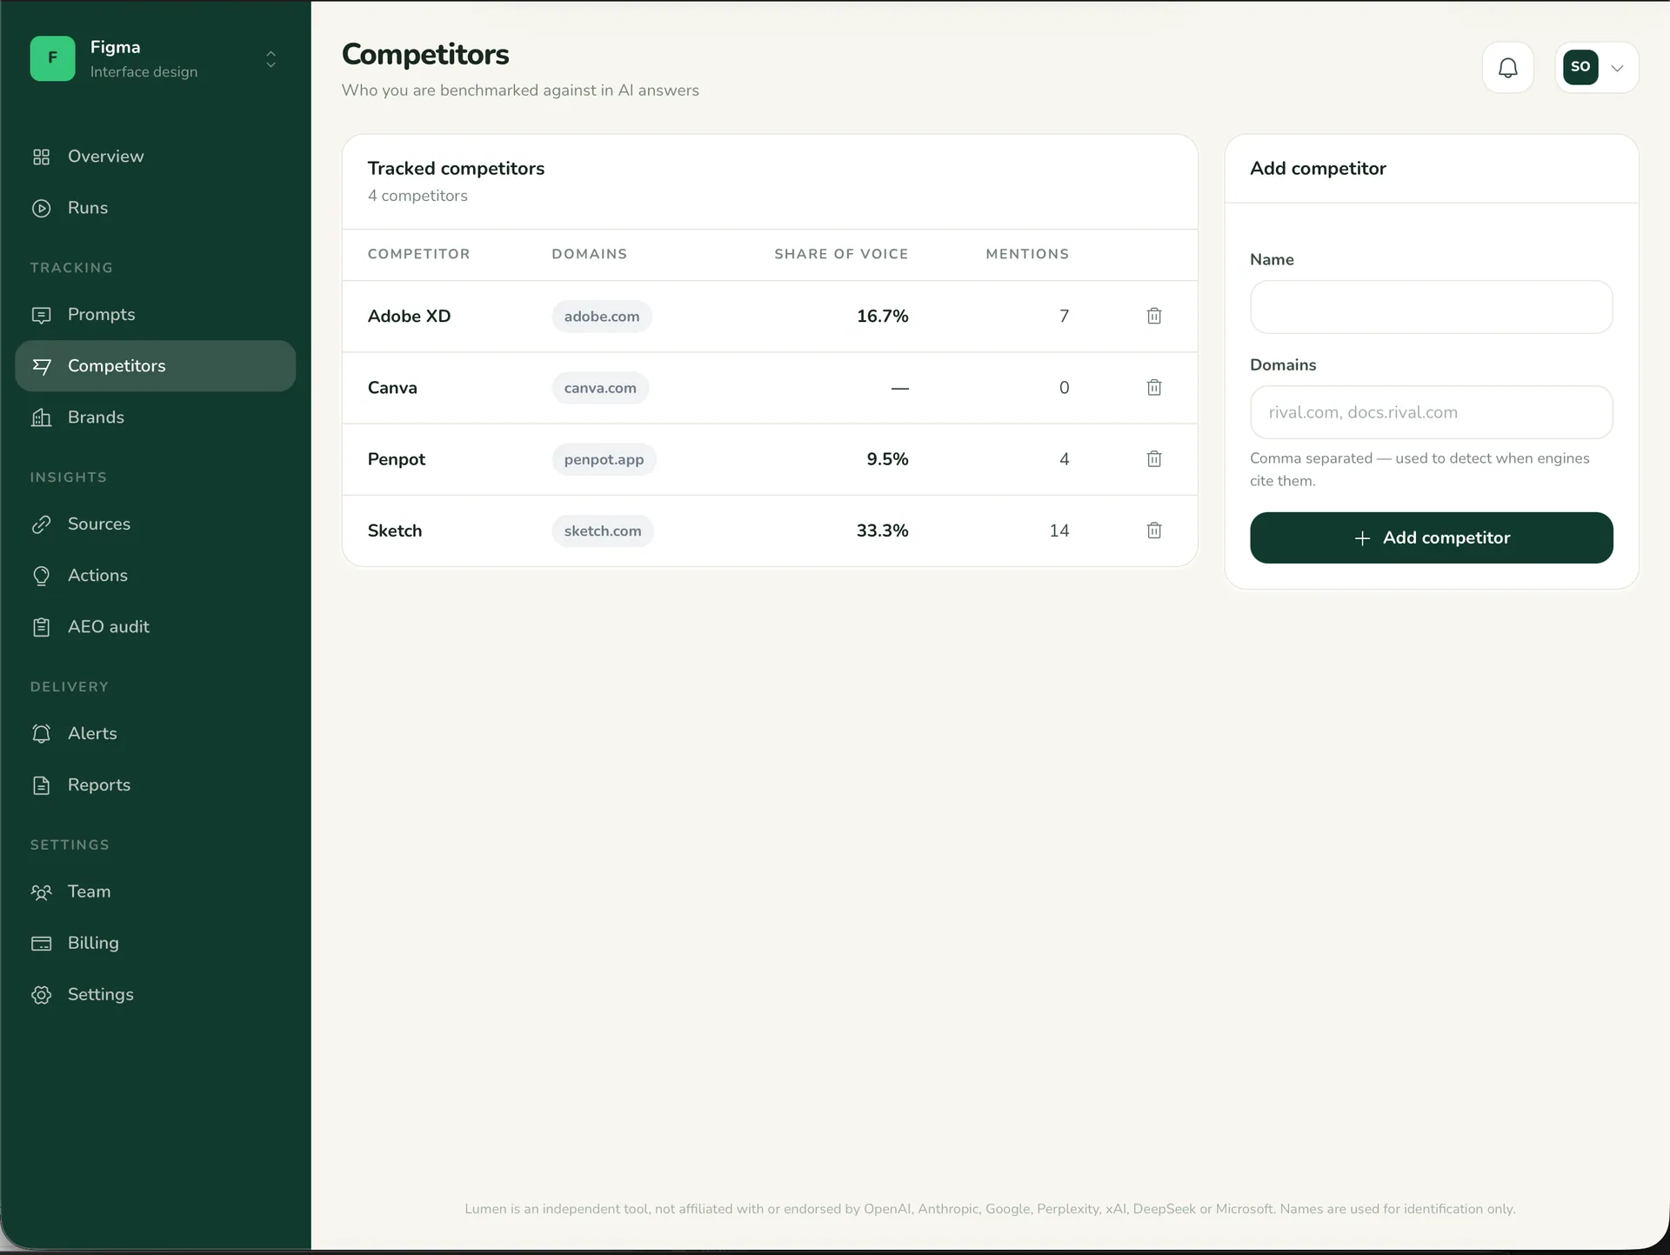Open the user menu chevron

coord(1617,68)
